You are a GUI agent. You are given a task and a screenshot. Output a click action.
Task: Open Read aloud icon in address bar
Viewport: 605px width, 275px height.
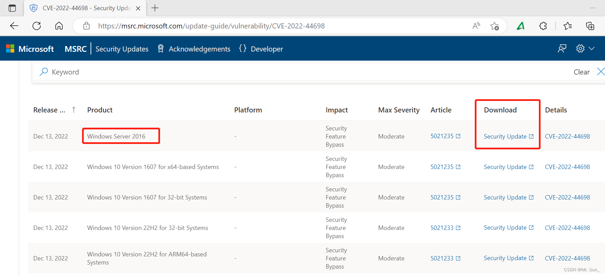pyautogui.click(x=476, y=26)
